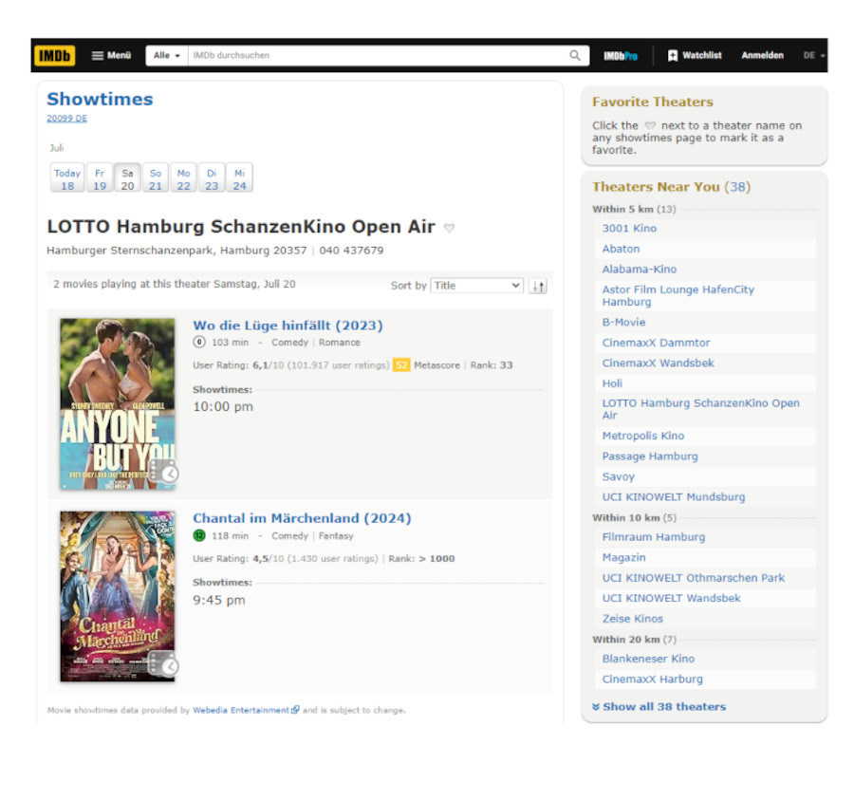Click the Webedia external link icon

tap(295, 710)
